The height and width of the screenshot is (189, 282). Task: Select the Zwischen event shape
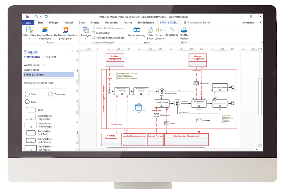(x=50, y=94)
